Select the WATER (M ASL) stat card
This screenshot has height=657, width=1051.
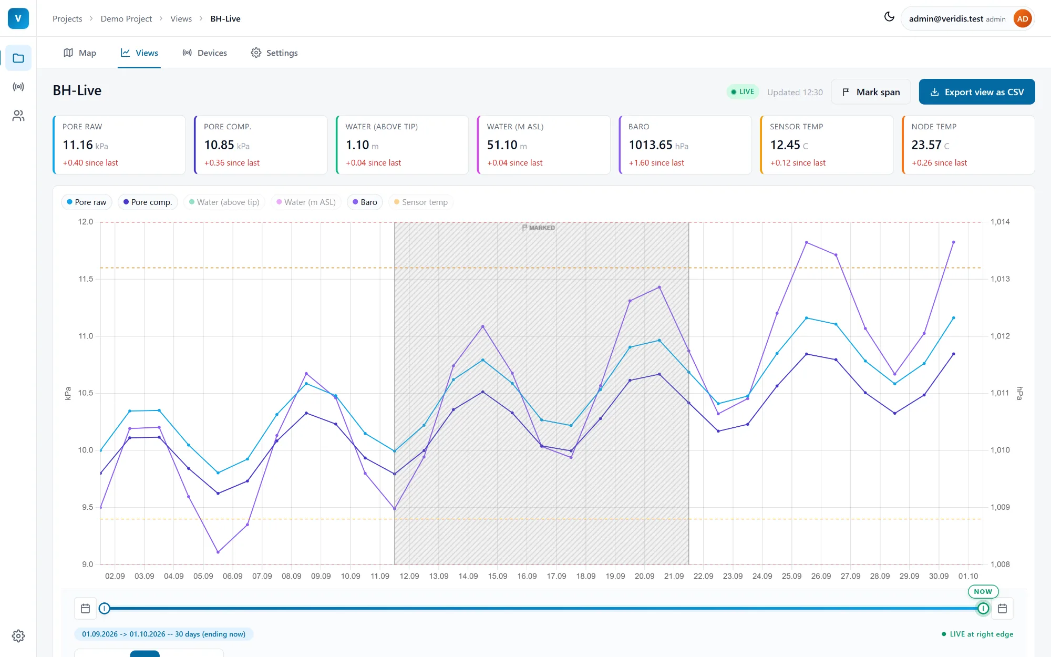(x=544, y=145)
